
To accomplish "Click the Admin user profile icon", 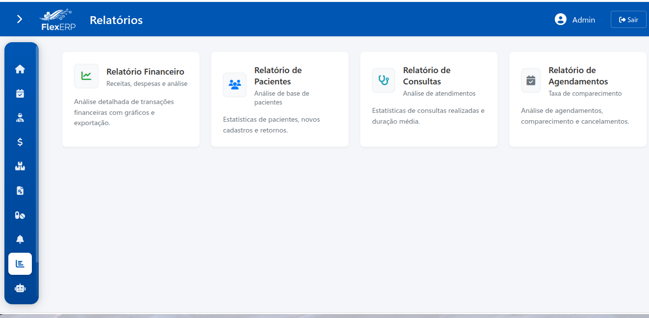I will [x=560, y=19].
